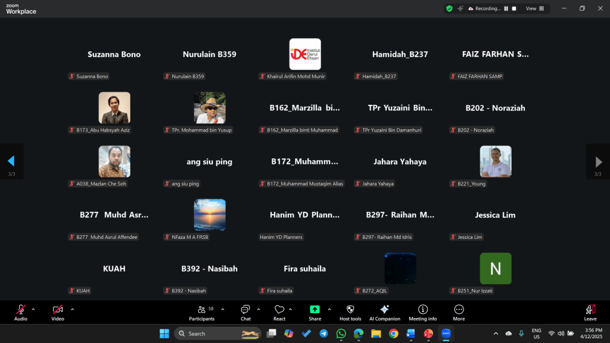Click the green encryption shield icon
This screenshot has width=610, height=343.
450,9
